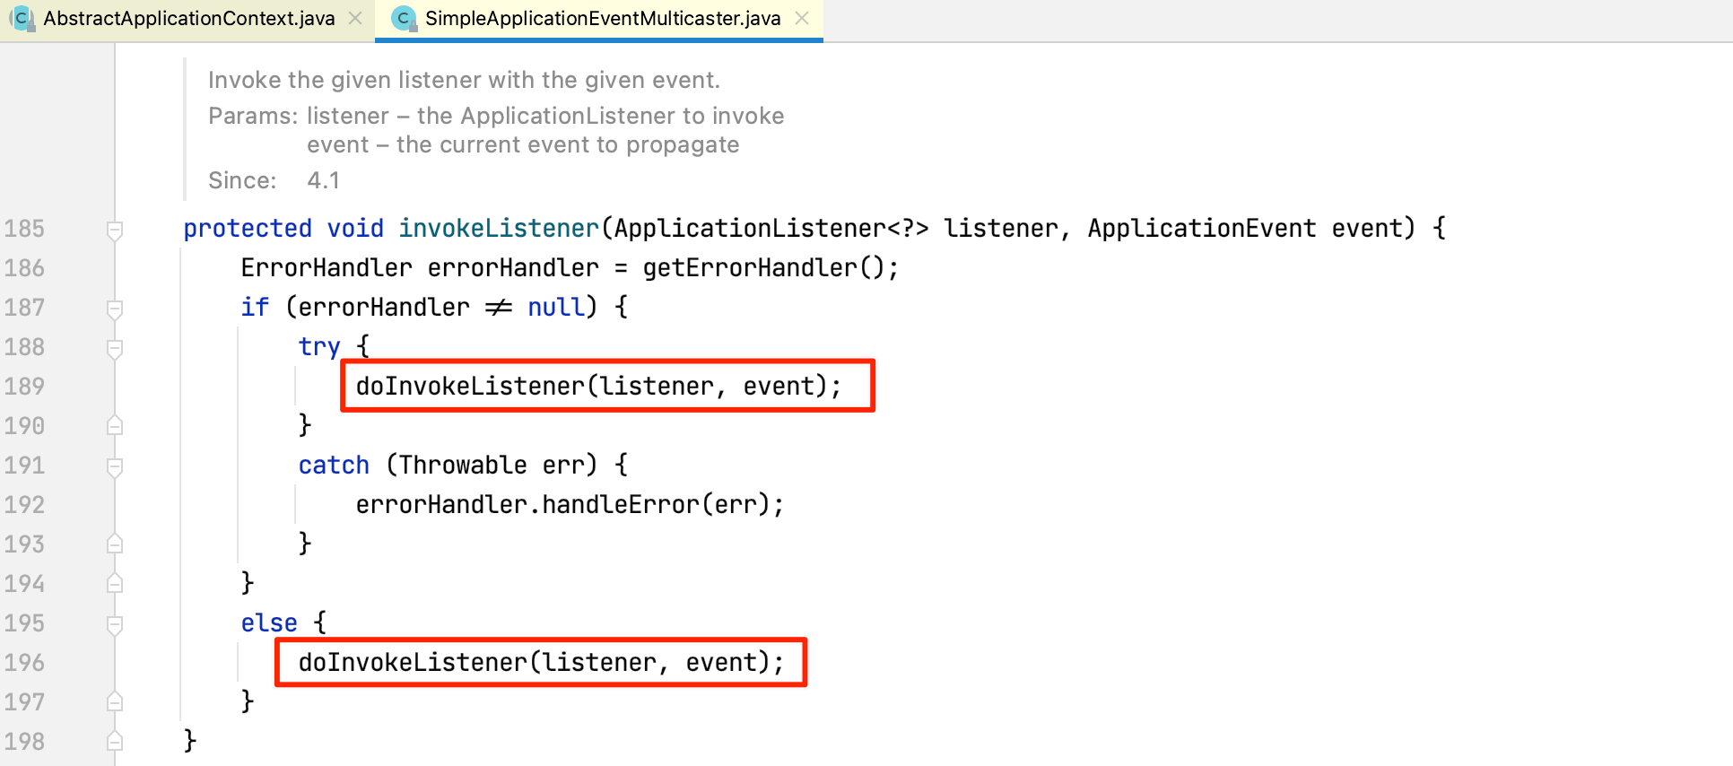Screen dimensions: 1733x766
Task: Click fold end marker at line 197
Action: [x=115, y=702]
